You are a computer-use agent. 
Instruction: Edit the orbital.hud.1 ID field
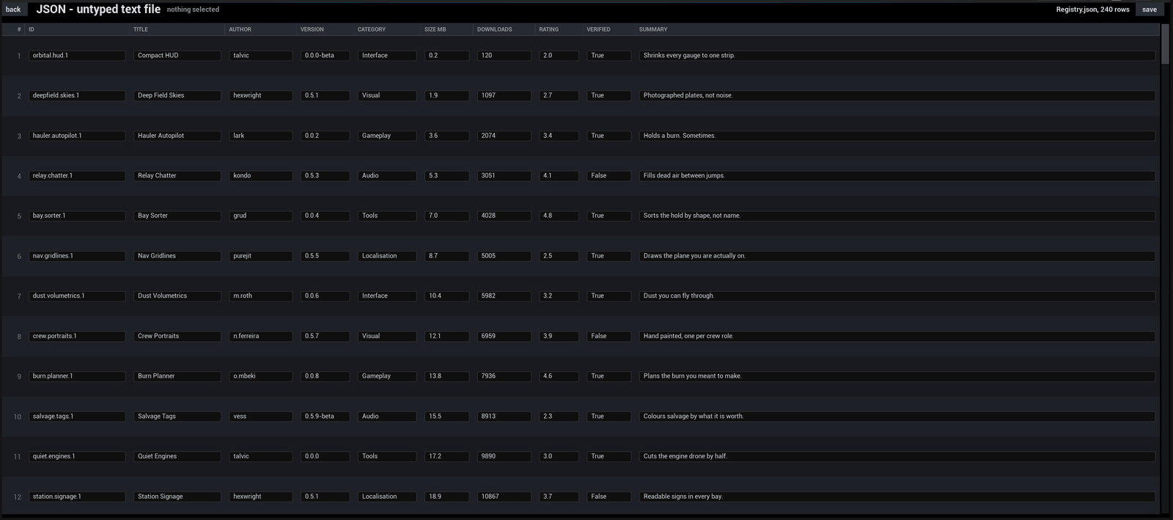pyautogui.click(x=77, y=56)
